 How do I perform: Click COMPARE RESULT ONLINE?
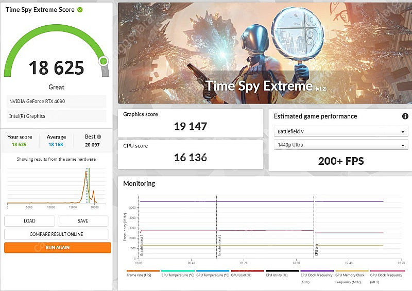click(57, 234)
